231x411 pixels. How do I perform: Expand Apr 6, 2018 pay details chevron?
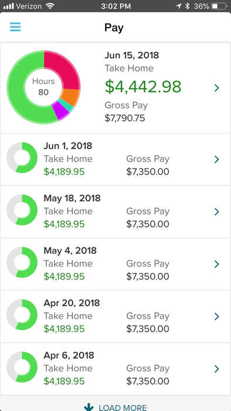click(216, 369)
